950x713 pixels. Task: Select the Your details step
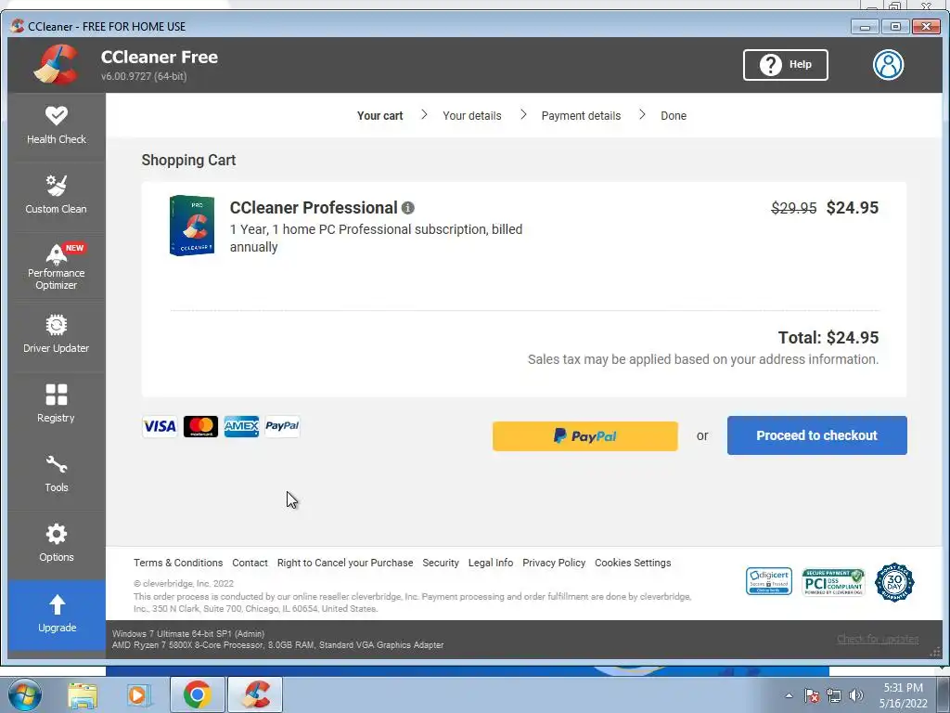click(x=472, y=116)
